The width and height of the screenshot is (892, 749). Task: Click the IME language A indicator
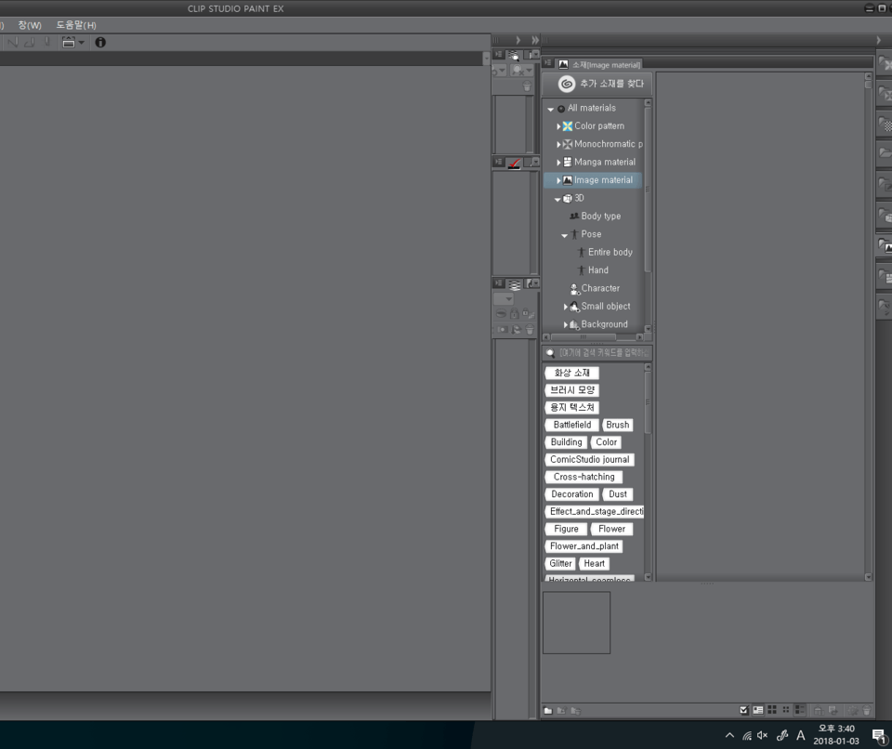click(800, 735)
